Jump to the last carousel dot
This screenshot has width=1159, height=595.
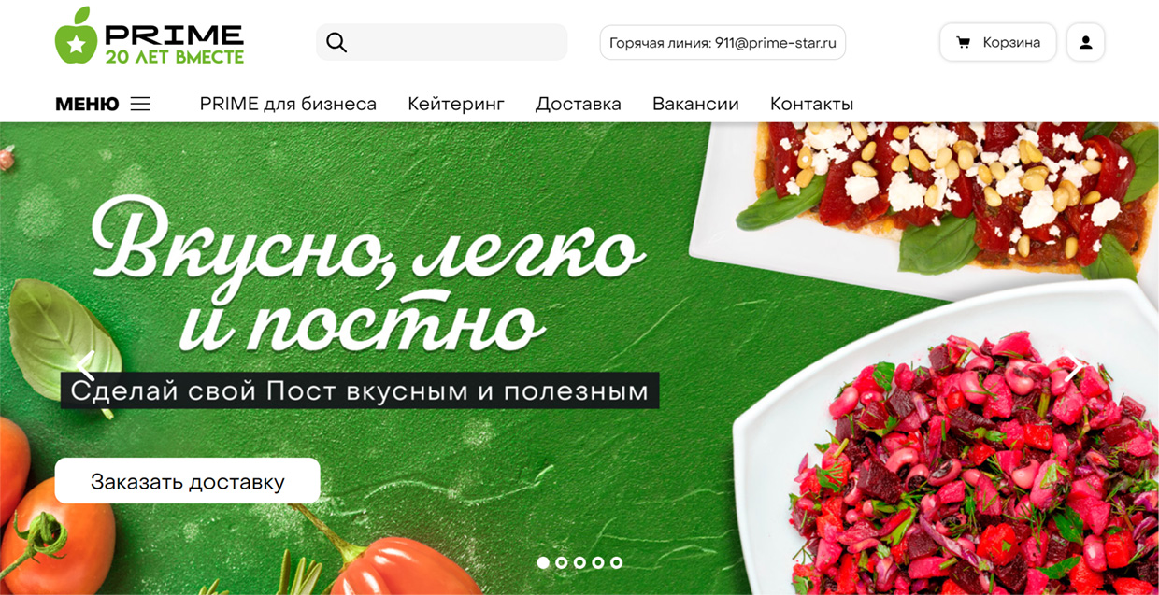point(616,562)
